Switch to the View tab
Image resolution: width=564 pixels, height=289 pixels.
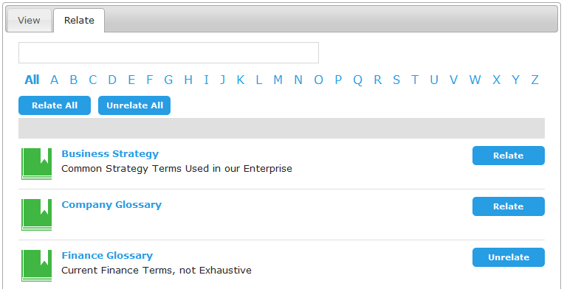tap(29, 20)
